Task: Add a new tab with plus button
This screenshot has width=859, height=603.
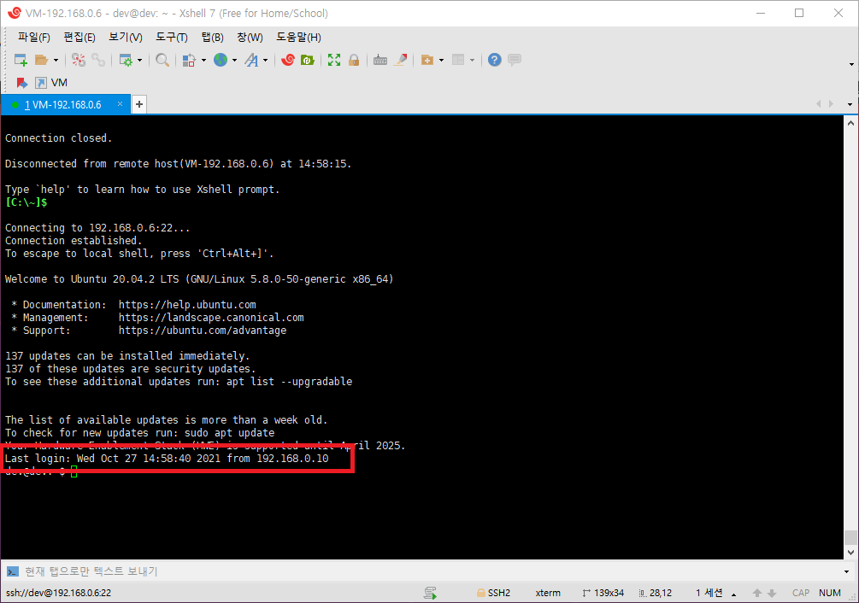Action: 139,104
